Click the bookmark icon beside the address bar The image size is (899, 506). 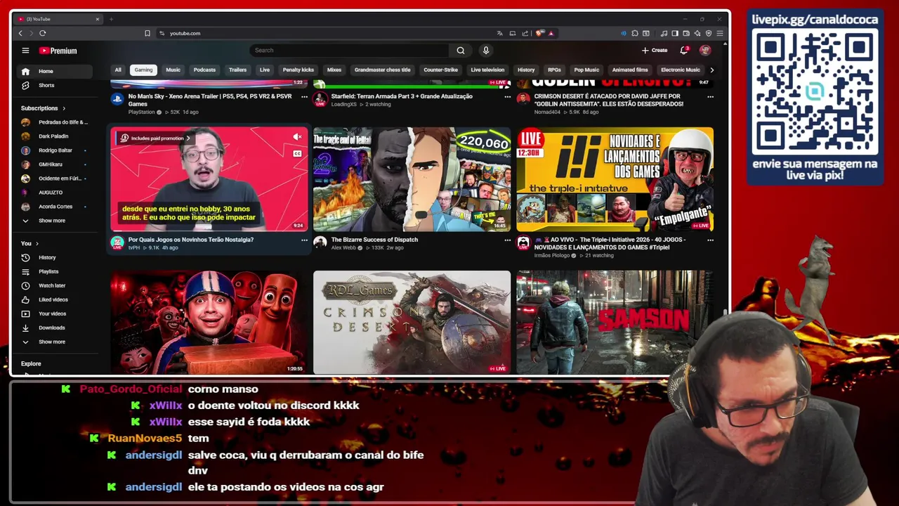pyautogui.click(x=147, y=33)
